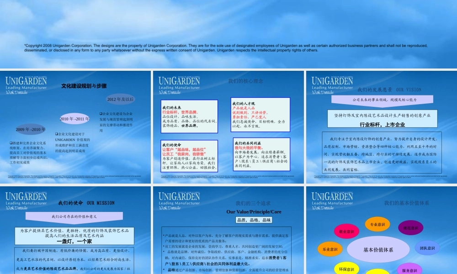
Task: Click the 坚持灯饰及室内陈设艺术品 statement line
Action: point(383,115)
